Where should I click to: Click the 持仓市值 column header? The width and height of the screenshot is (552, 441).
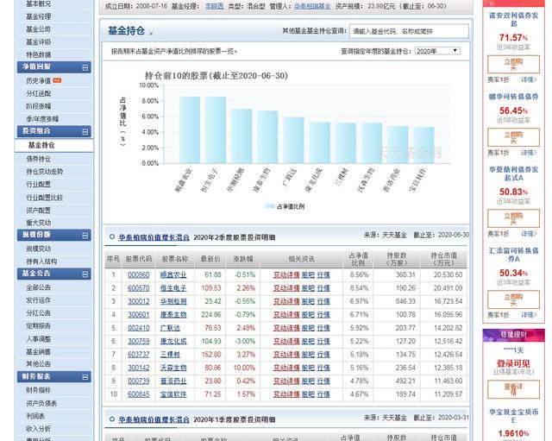click(443, 259)
